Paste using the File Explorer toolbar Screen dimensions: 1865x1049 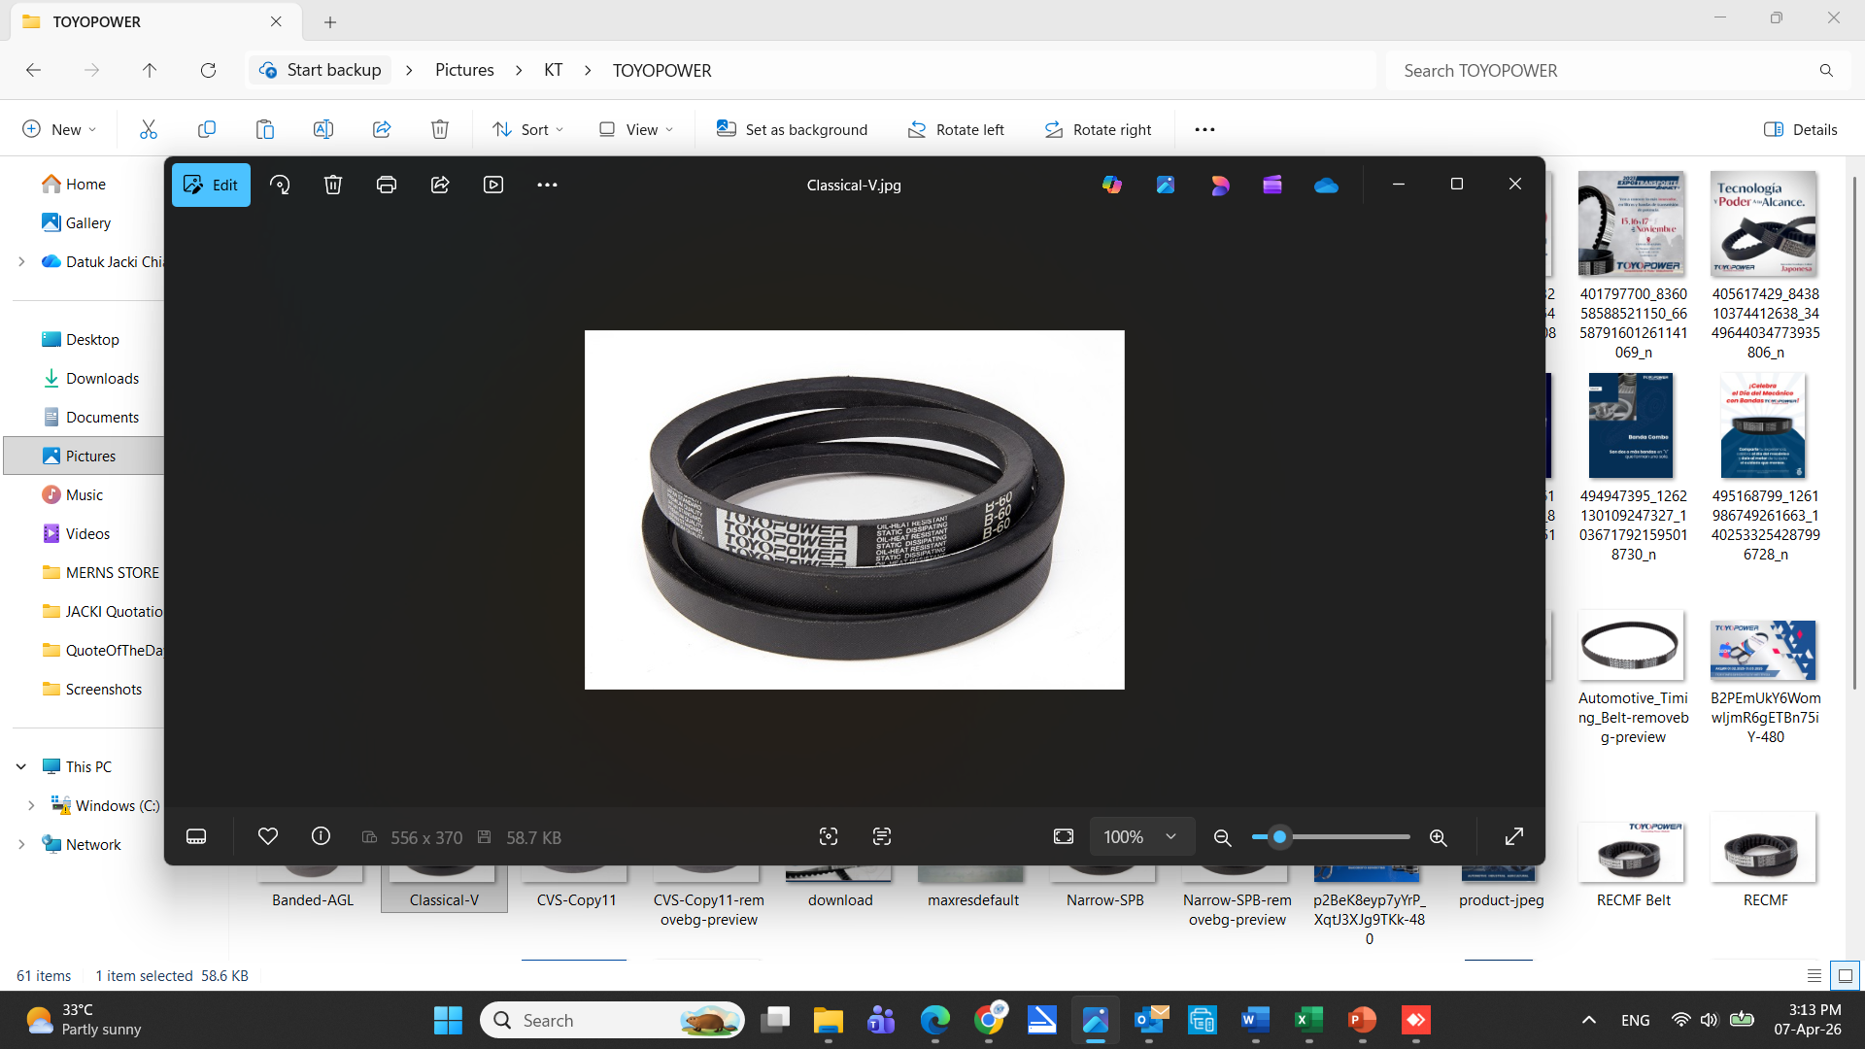(x=265, y=129)
